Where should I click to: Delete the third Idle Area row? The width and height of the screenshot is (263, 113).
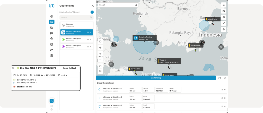point(225,107)
